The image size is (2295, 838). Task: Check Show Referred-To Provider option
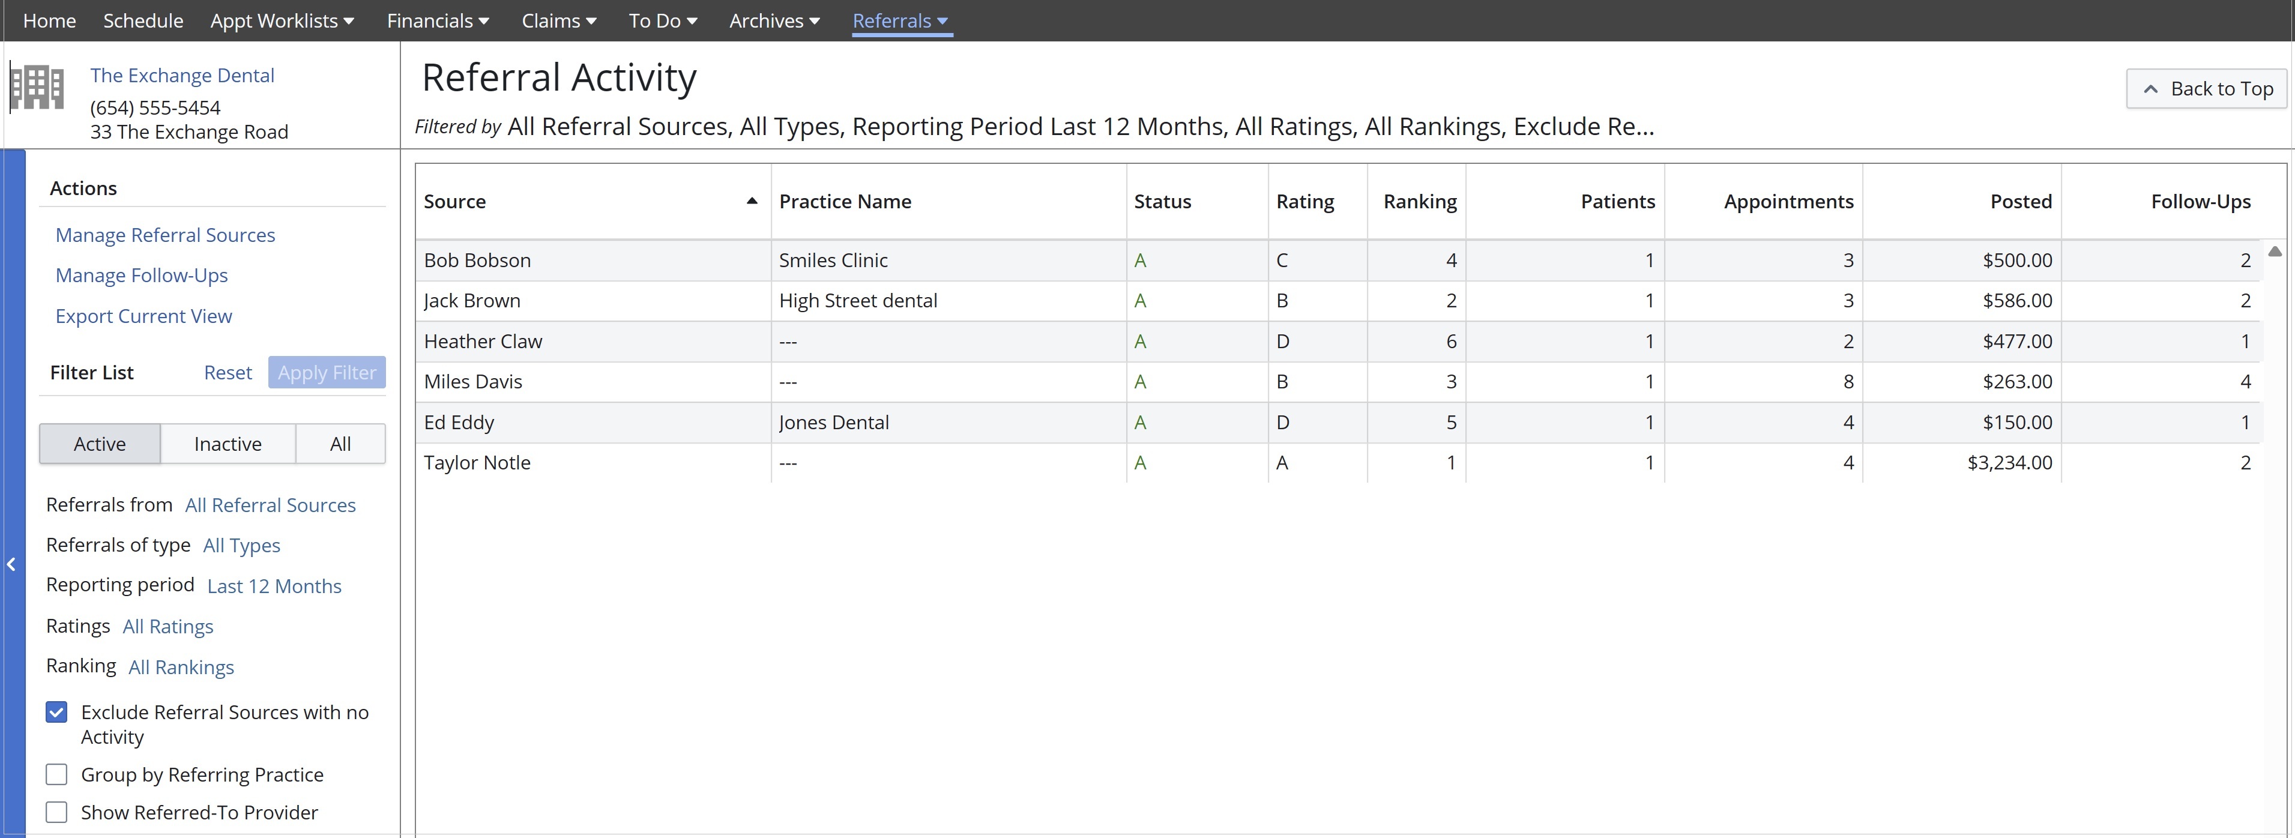pyautogui.click(x=56, y=812)
